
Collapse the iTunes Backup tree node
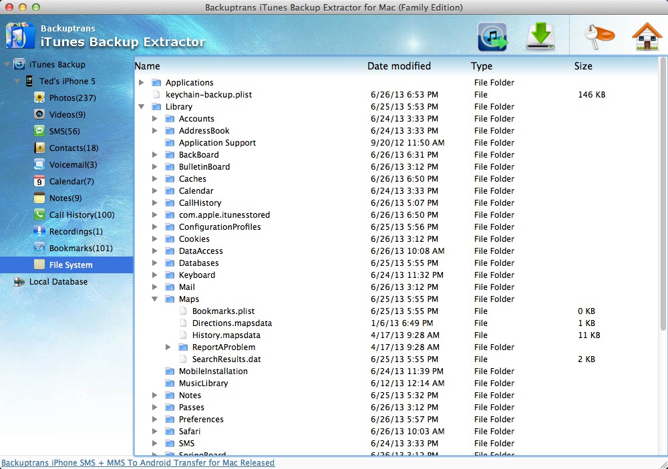7,65
